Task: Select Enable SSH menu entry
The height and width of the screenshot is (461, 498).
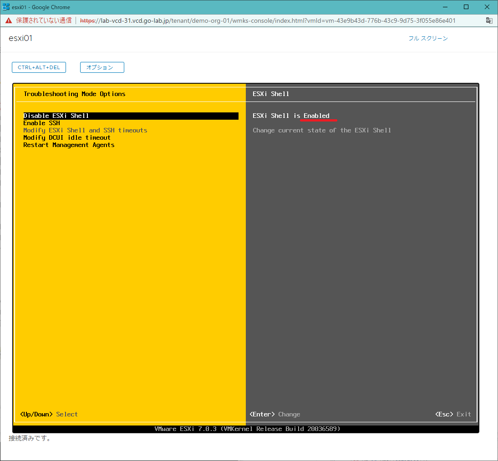Action: coord(41,123)
